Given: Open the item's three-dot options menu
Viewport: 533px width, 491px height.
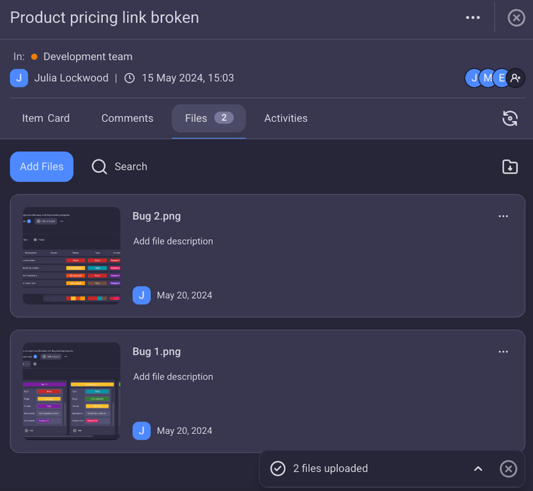Looking at the screenshot, I should click(x=473, y=18).
